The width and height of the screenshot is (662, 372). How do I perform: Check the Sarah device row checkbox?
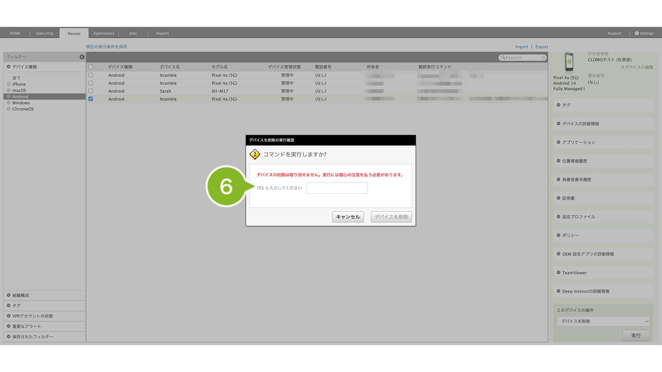(90, 91)
